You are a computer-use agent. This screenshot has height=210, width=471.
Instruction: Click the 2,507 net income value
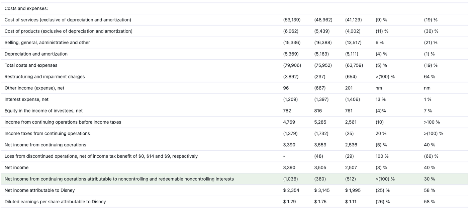click(351, 168)
